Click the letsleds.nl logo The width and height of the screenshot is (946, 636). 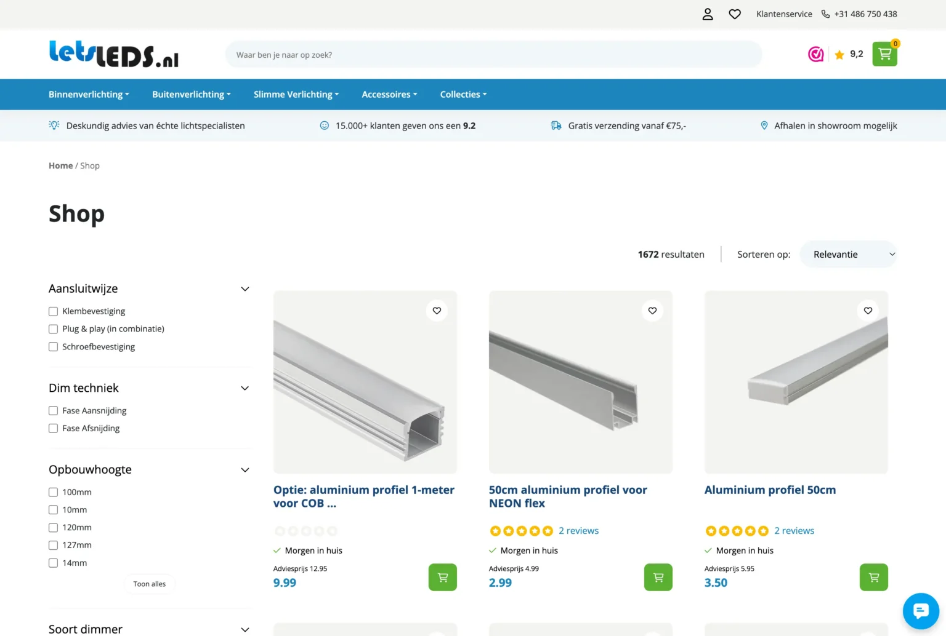[114, 54]
